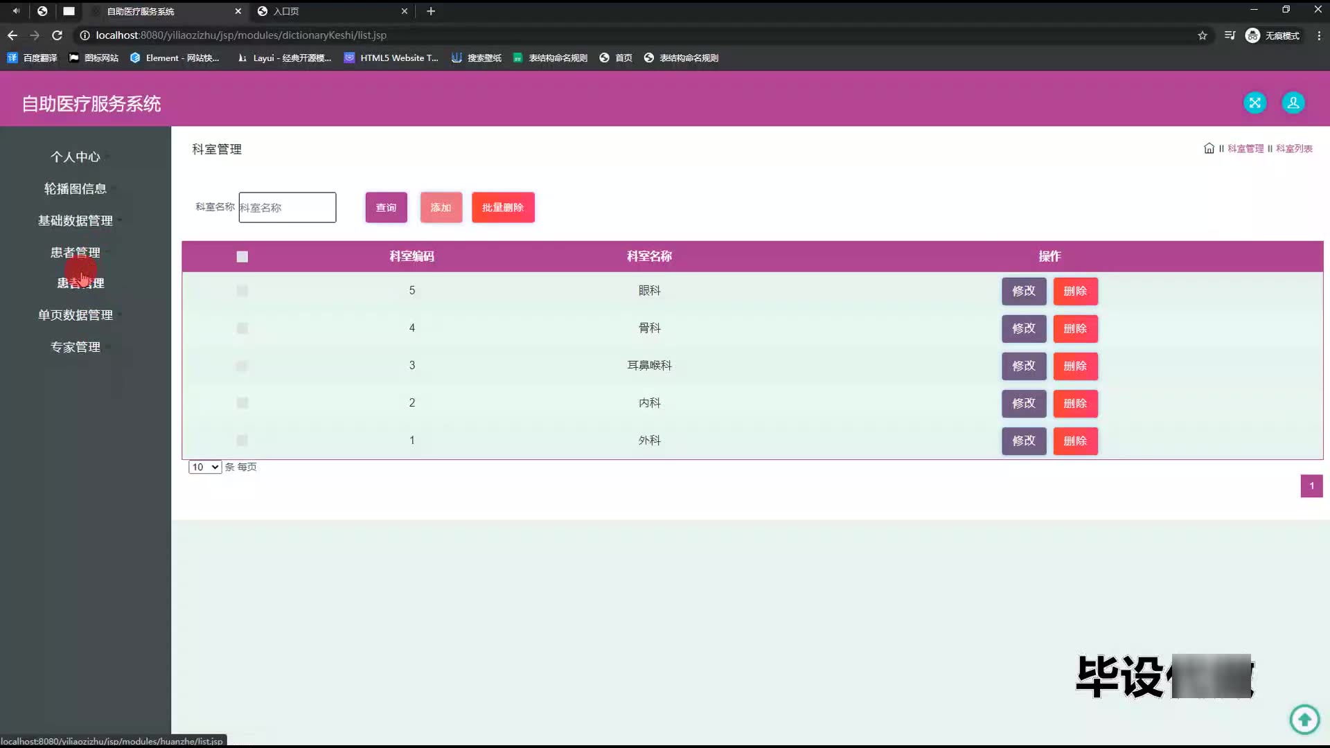
Task: Toggle the select-all checkbox in table header
Action: pos(242,257)
